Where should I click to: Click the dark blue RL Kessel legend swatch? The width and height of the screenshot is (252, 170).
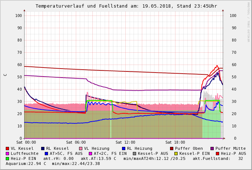pos(43,148)
